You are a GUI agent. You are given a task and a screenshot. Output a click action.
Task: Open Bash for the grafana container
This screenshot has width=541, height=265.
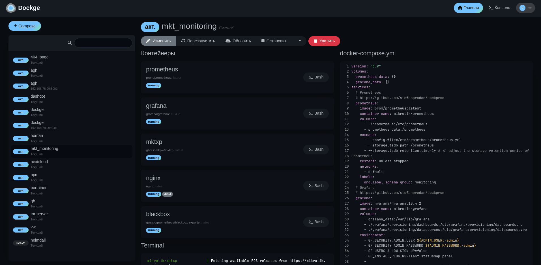click(316, 113)
